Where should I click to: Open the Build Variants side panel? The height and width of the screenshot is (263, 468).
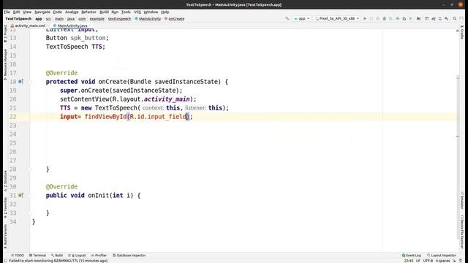point(5,237)
